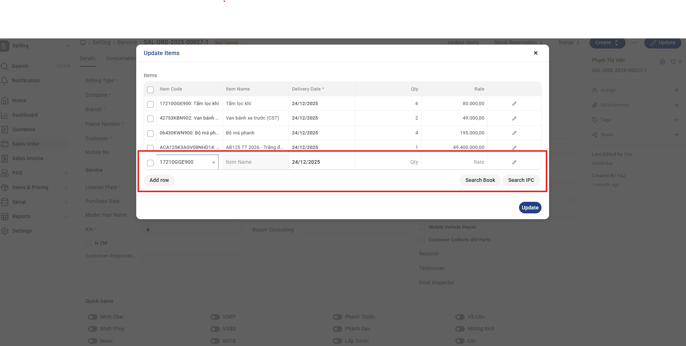Switch to the Details tab
The width and height of the screenshot is (686, 346).
[88, 58]
